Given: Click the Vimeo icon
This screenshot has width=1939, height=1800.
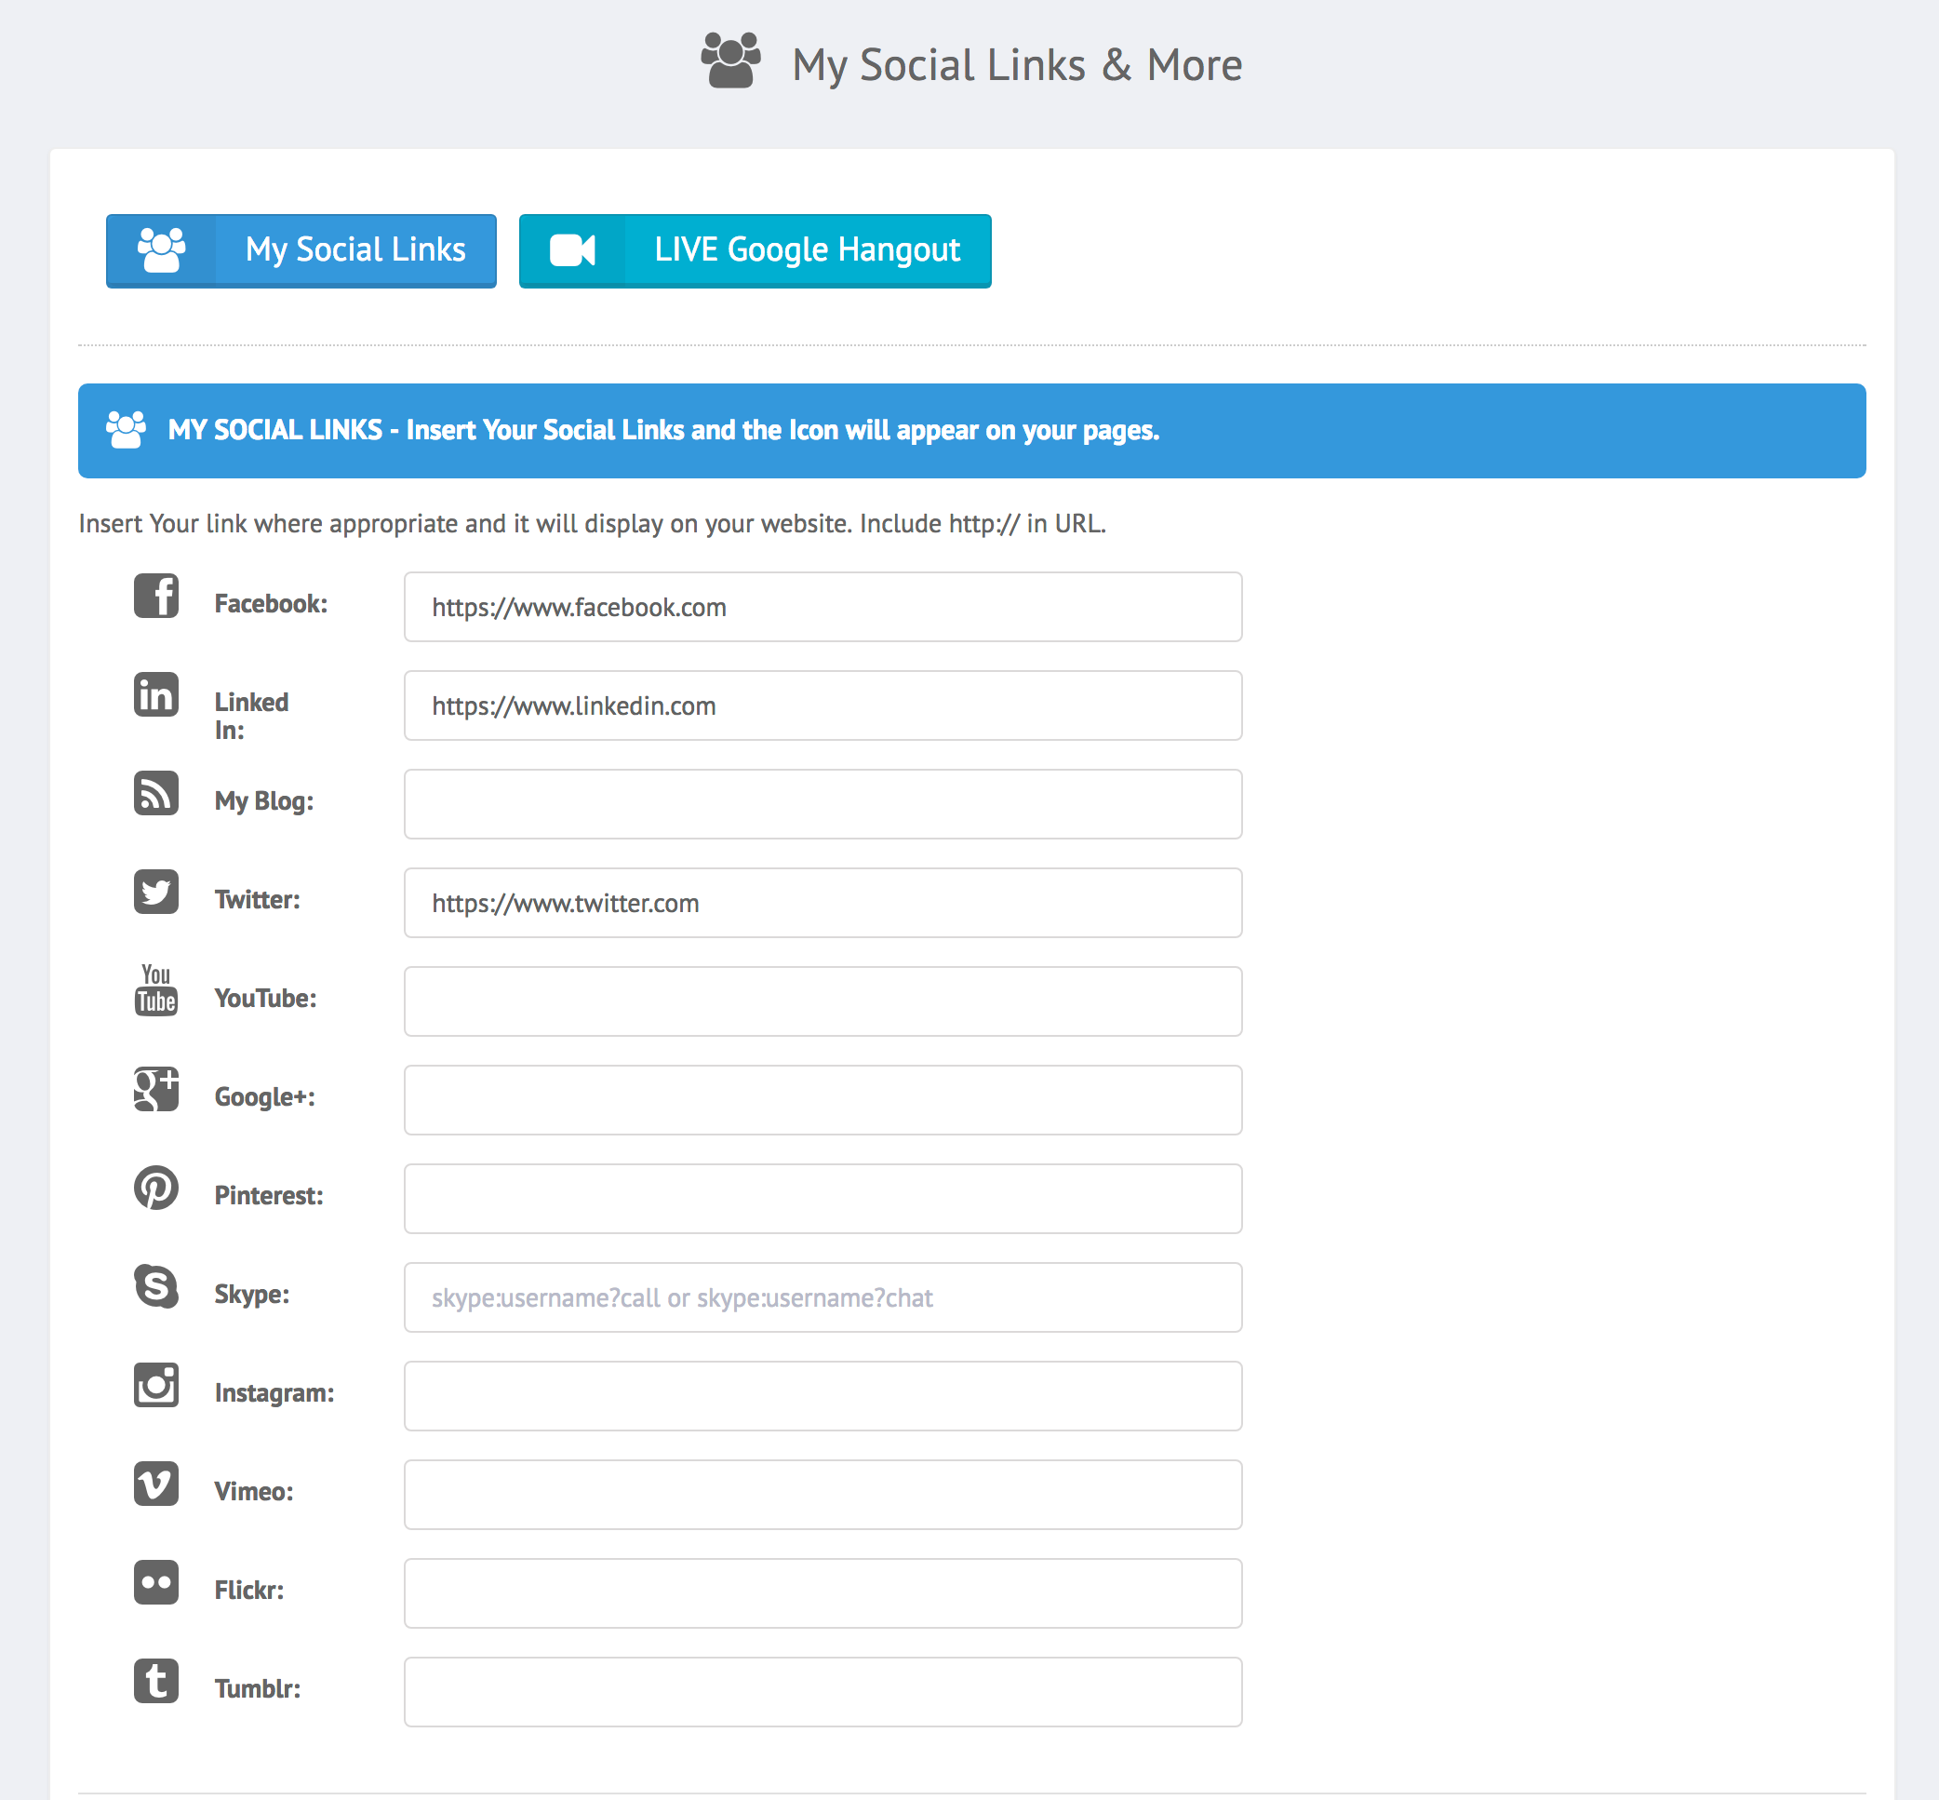Looking at the screenshot, I should pyautogui.click(x=155, y=1484).
